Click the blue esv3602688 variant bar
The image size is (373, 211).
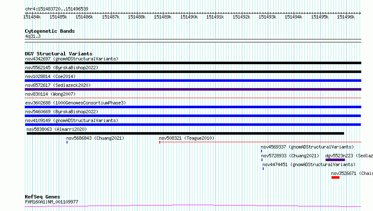point(193,107)
